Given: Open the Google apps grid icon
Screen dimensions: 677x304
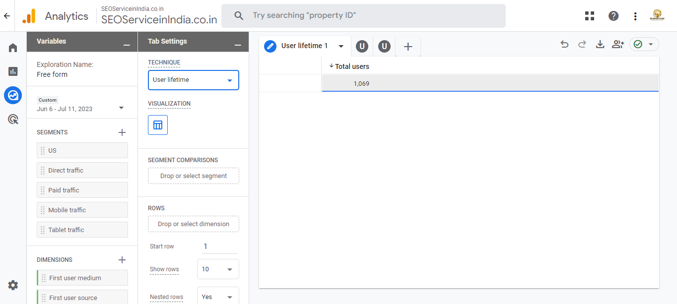Looking at the screenshot, I should (x=590, y=16).
